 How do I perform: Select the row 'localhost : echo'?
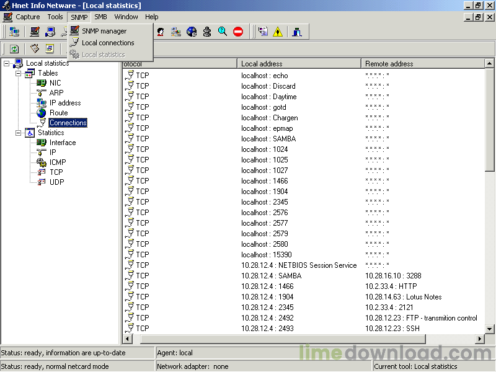pyautogui.click(x=304, y=76)
